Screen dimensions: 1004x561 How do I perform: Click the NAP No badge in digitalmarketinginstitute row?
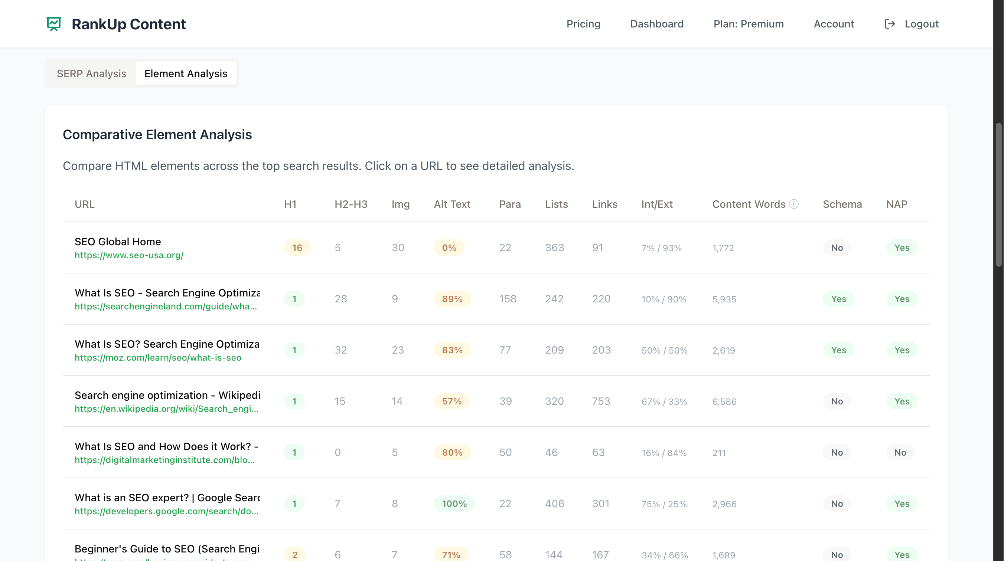pyautogui.click(x=900, y=452)
